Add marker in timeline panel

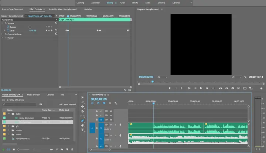click(110, 103)
